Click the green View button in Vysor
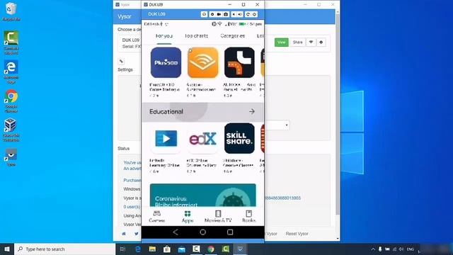453x255 pixels. pos(282,42)
